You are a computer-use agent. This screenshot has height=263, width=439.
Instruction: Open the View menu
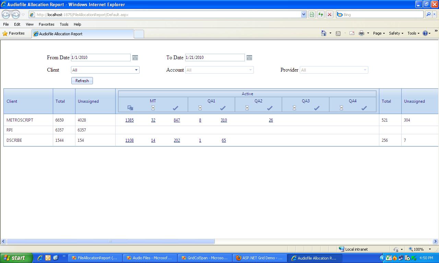[29, 24]
